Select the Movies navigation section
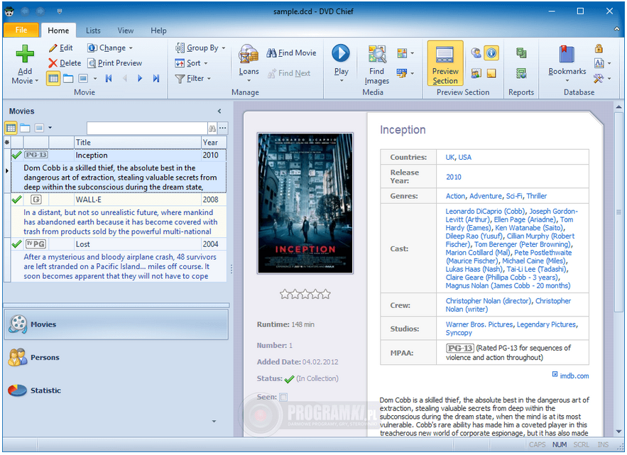Screen dimensions: 627x455 (116, 324)
